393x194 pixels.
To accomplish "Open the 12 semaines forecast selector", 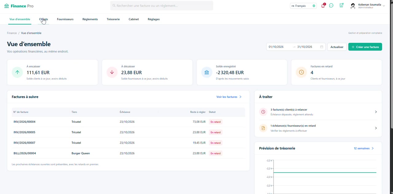I will [x=364, y=148].
